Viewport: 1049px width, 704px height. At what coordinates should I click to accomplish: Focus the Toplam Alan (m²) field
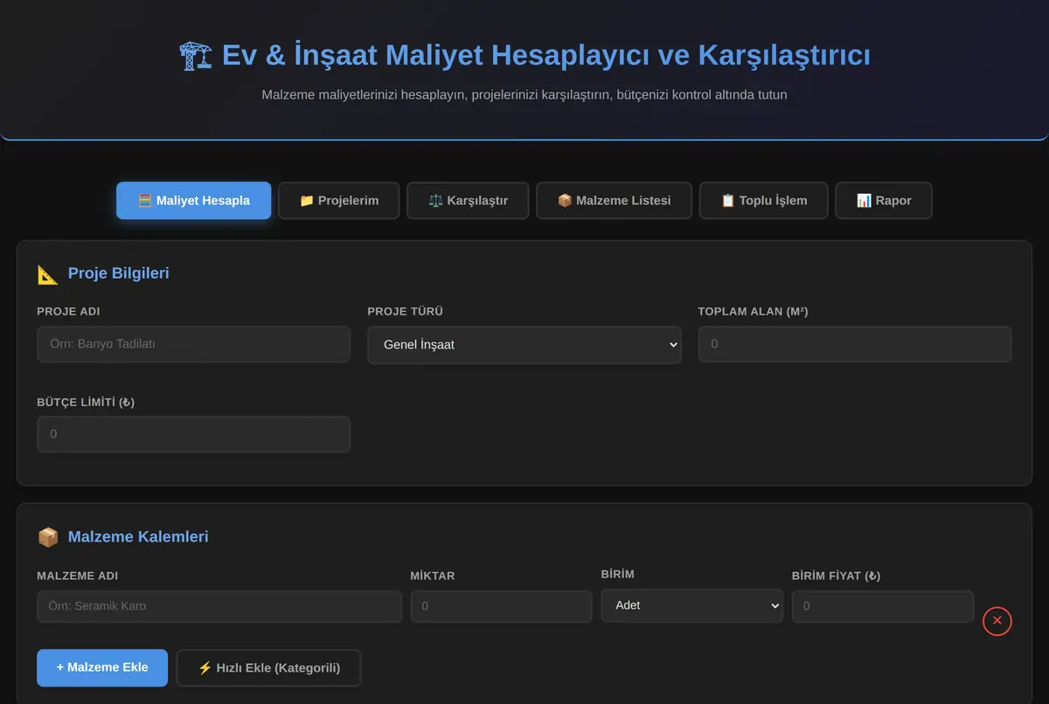click(854, 344)
